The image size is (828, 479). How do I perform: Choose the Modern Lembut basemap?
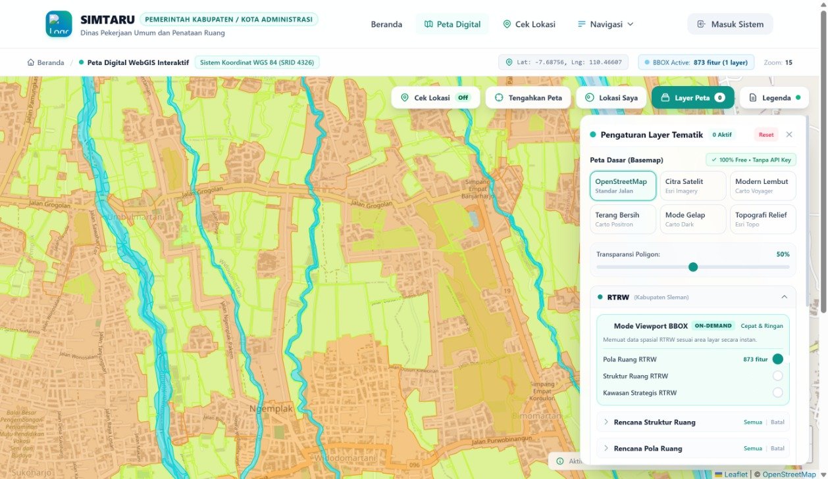click(763, 186)
